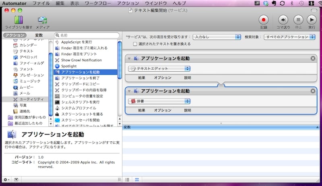Select the プレゼ…ション library category
The height and width of the screenshot is (186, 322).
tap(29, 75)
